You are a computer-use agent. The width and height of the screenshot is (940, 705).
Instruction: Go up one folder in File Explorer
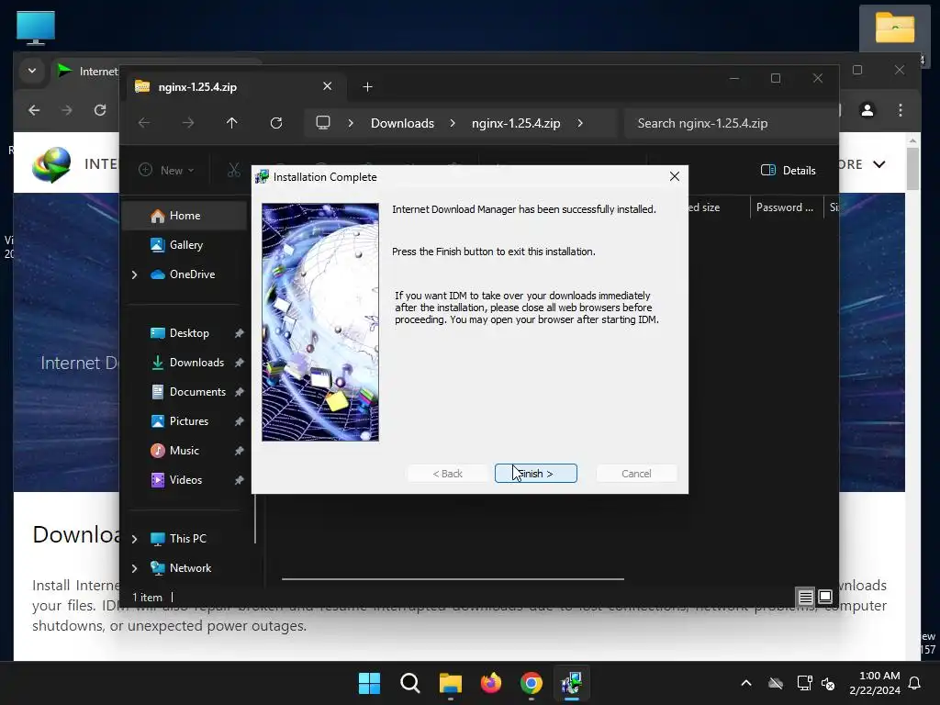tap(232, 123)
